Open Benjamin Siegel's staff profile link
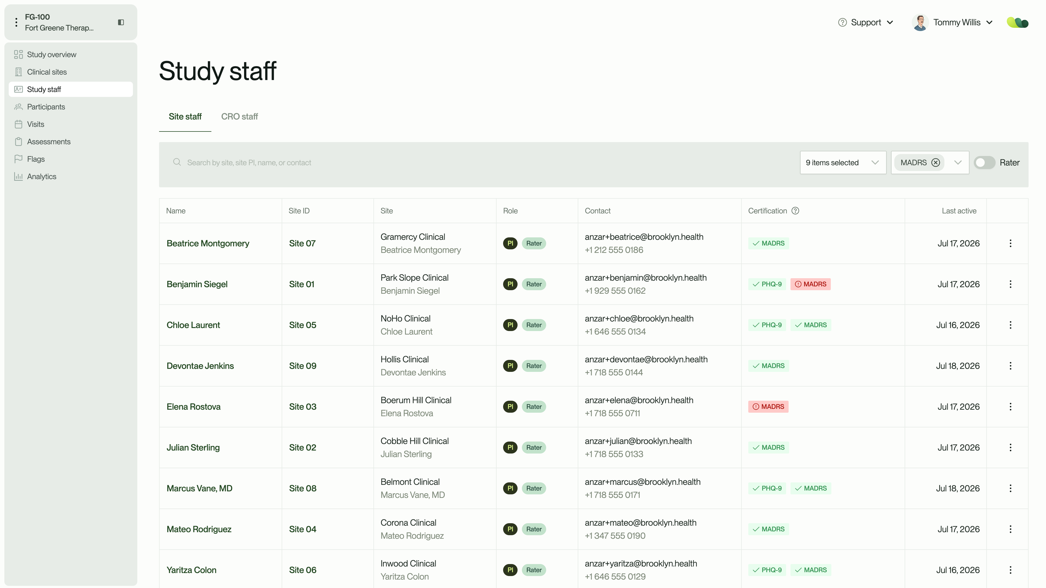Viewport: 1046px width, 588px height. point(197,284)
